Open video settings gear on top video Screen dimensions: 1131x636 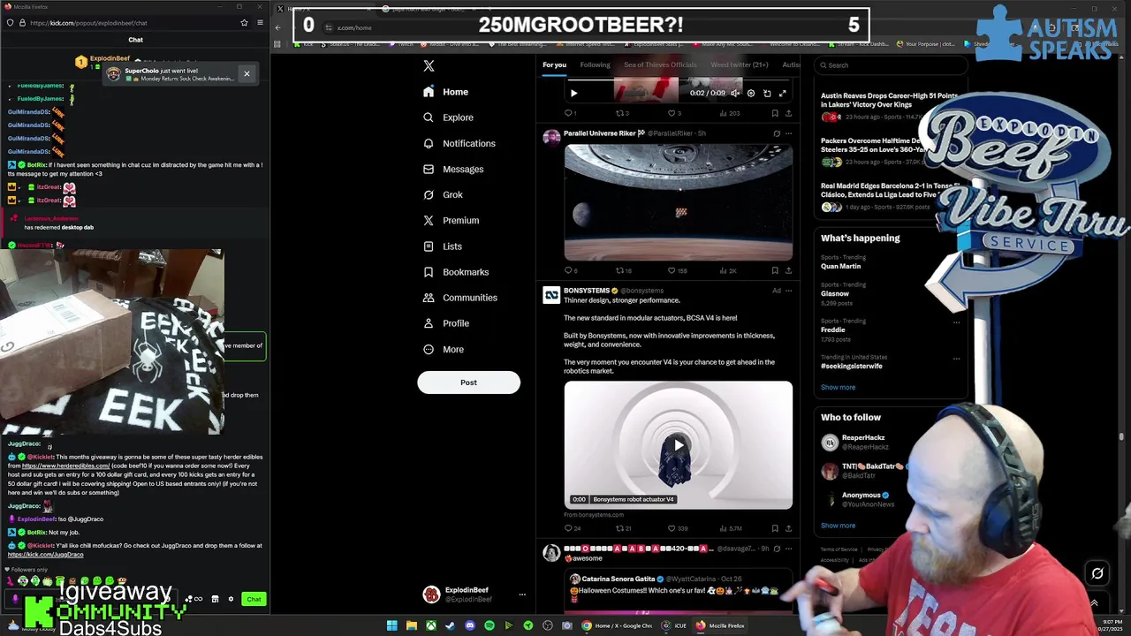click(x=751, y=93)
